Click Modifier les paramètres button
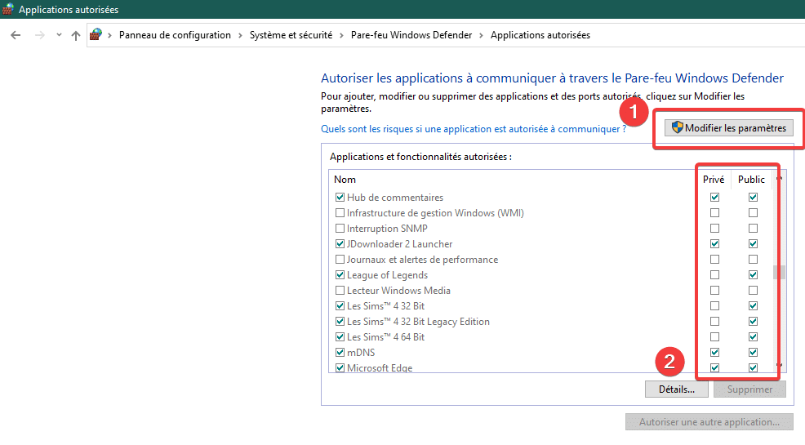The image size is (805, 445). [729, 128]
